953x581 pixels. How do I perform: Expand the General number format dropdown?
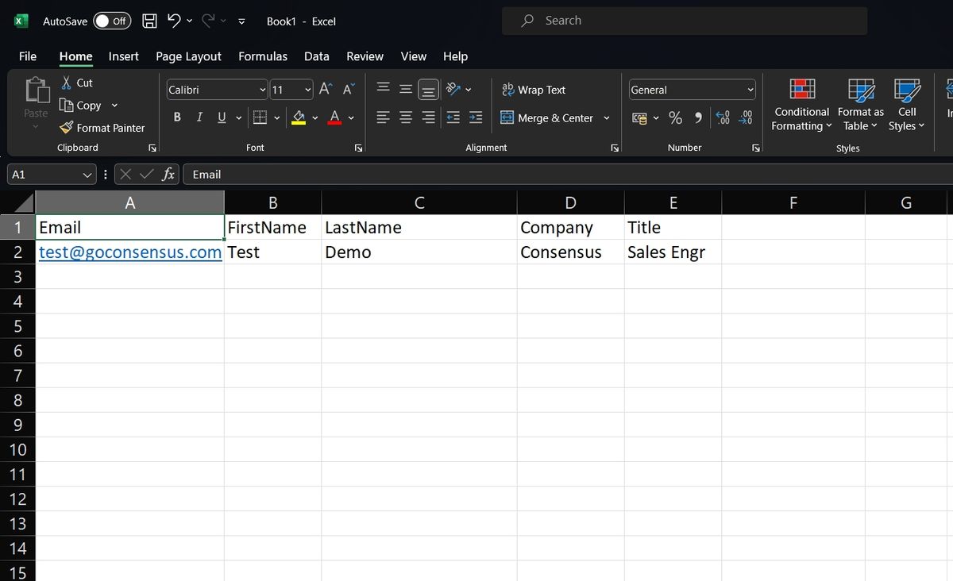click(692, 90)
